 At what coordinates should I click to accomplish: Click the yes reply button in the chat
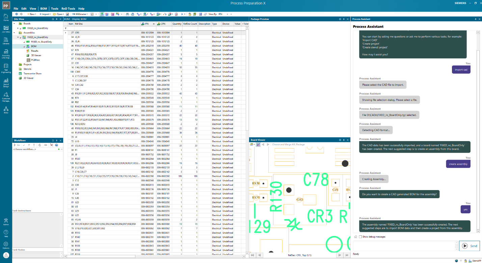[465, 209]
